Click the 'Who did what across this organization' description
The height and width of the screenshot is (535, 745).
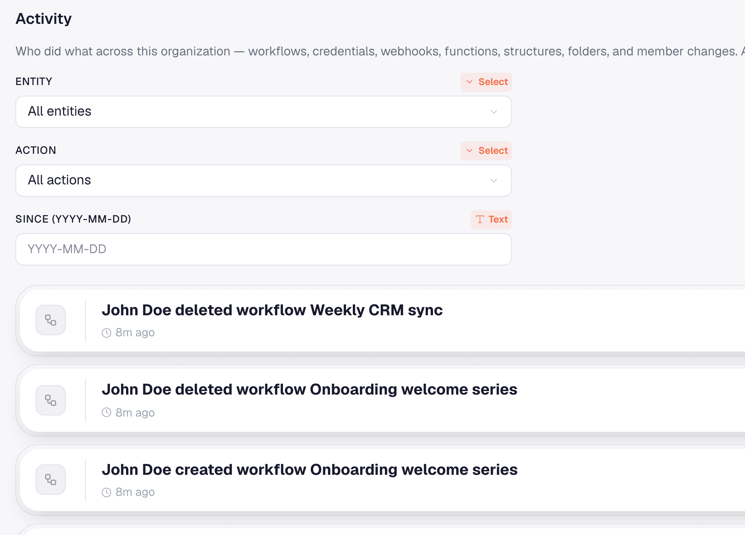pyautogui.click(x=380, y=51)
